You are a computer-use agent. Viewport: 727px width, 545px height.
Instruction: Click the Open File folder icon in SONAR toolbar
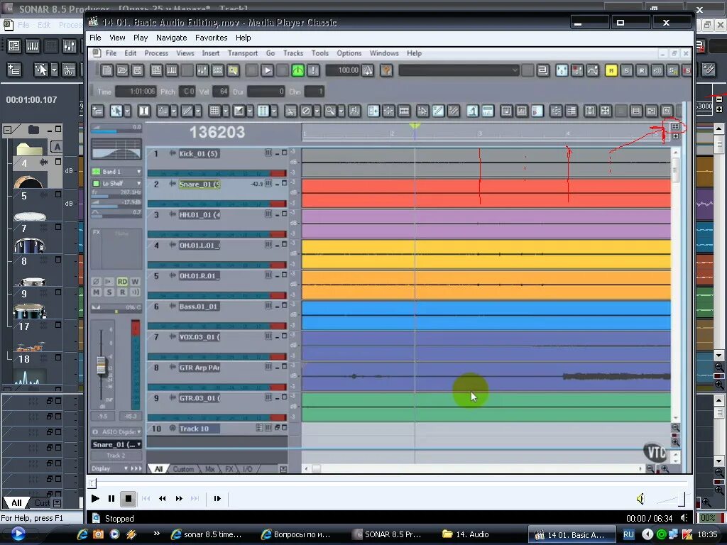pyautogui.click(x=122, y=70)
